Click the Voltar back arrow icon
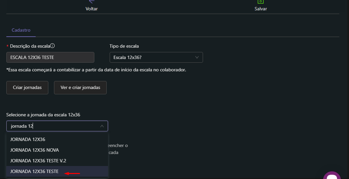Viewport: 349px width, 179px height. pyautogui.click(x=92, y=1)
